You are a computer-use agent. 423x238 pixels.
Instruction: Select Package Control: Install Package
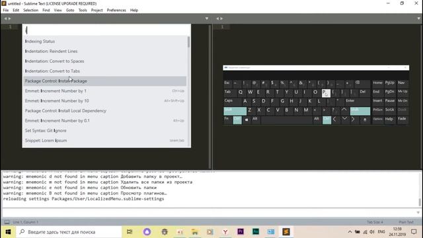[104, 81]
